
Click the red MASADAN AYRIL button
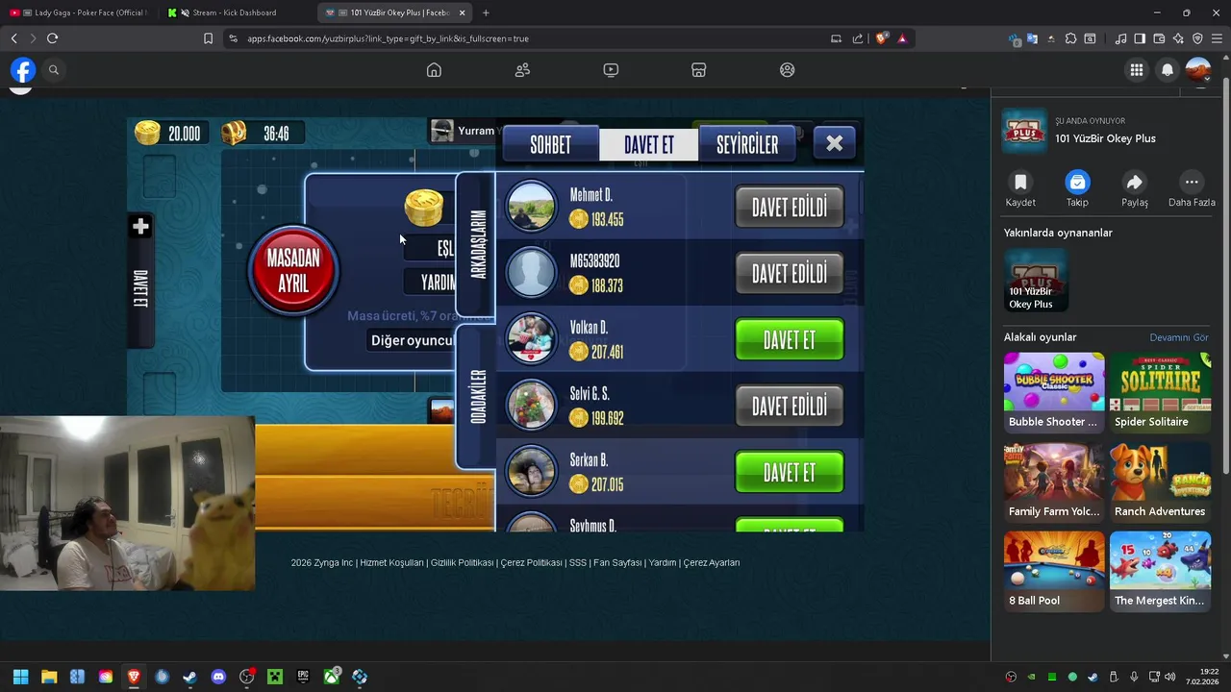click(x=293, y=270)
